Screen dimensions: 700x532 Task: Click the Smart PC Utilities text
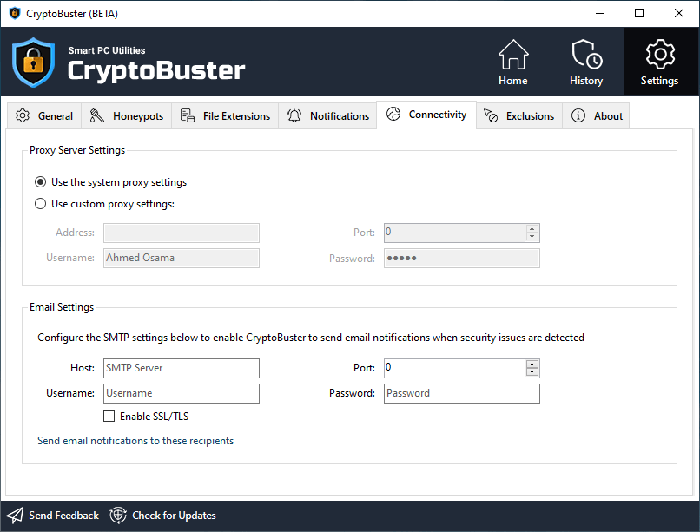click(x=107, y=50)
